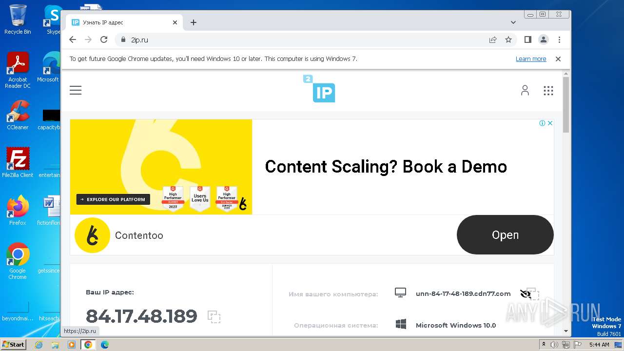Click the Windows logo beside operating system
The width and height of the screenshot is (624, 351).
[x=401, y=325]
